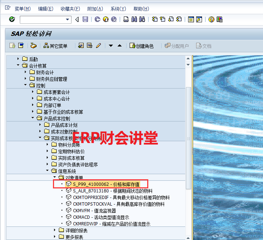Click the green checkmark Enter icon
Image resolution: width=263 pixels, height=240 pixels.
tap(12, 19)
